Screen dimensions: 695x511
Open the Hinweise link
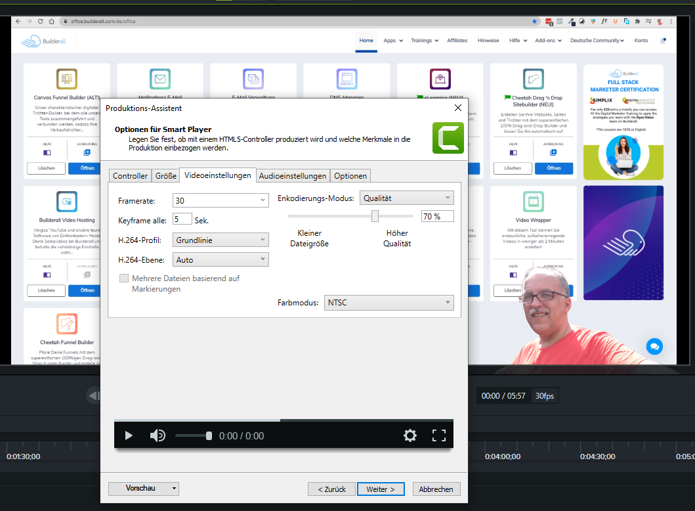pyautogui.click(x=488, y=40)
